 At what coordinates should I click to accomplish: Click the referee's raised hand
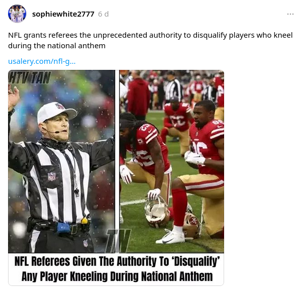click(13, 98)
